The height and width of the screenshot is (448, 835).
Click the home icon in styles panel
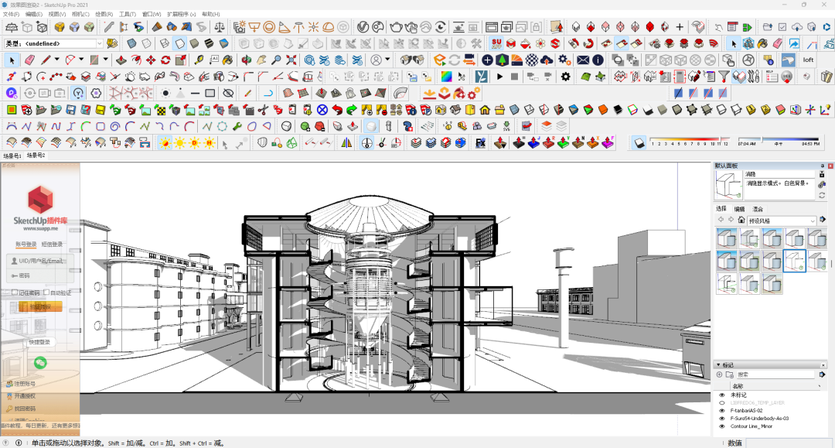click(x=741, y=220)
